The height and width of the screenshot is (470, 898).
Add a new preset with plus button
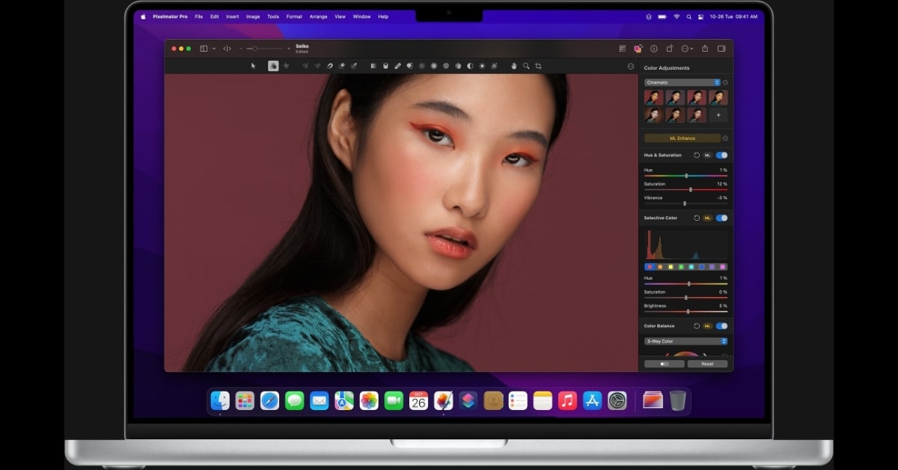718,115
